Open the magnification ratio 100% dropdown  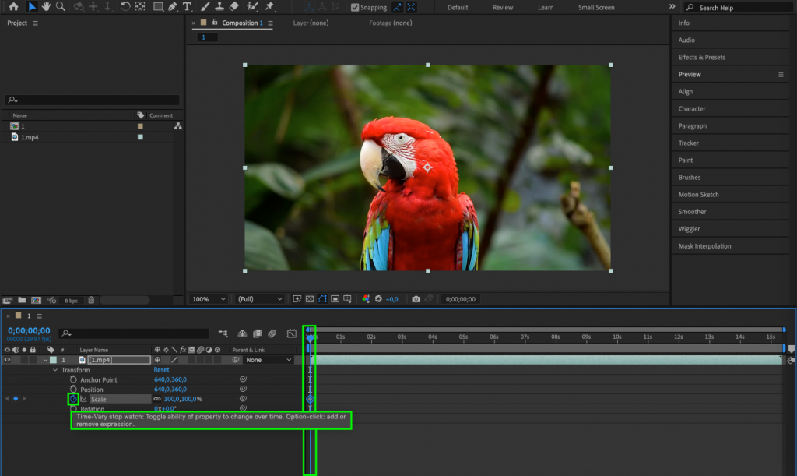pos(207,298)
